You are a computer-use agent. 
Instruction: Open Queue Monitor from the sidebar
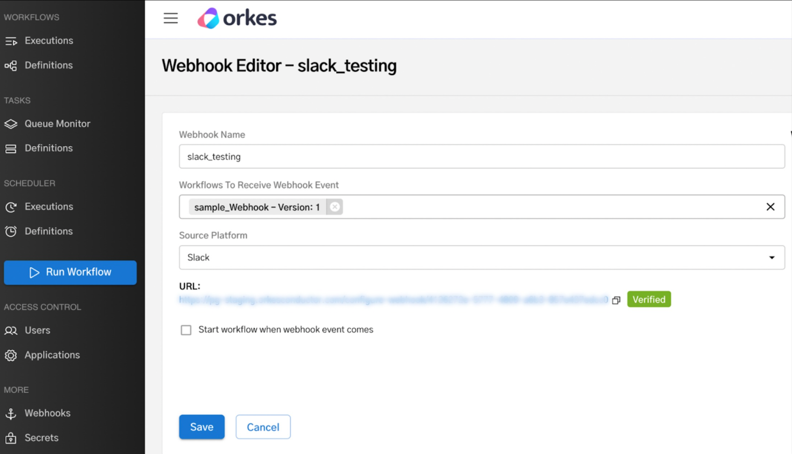[x=11, y=124]
